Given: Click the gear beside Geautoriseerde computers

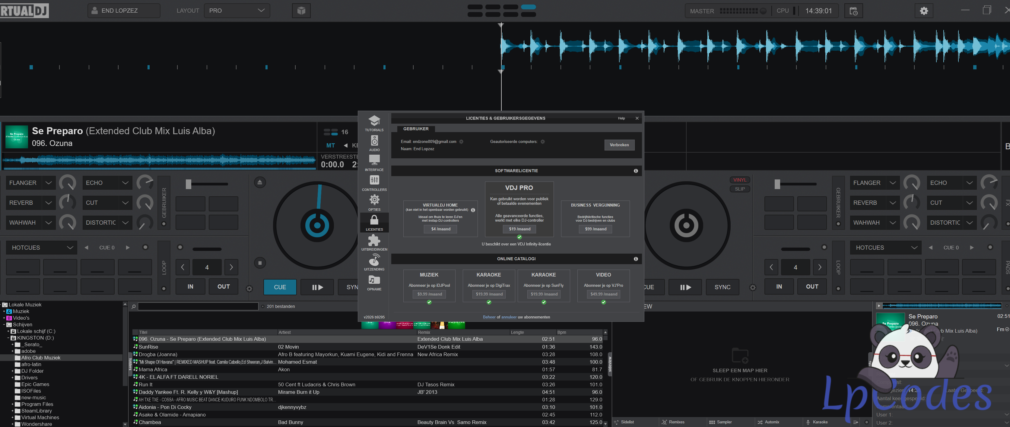Looking at the screenshot, I should click(x=543, y=141).
